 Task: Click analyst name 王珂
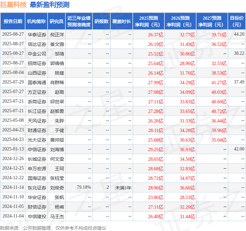point(59,169)
